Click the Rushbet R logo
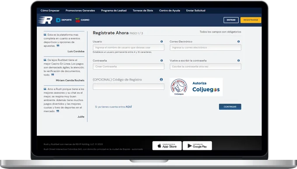This screenshot has height=169, width=297. pos(45,20)
